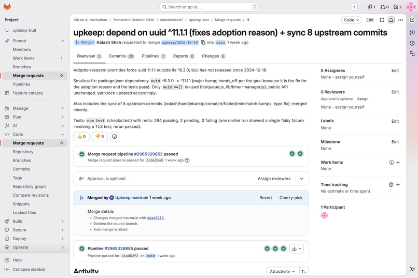Open the All activity filter dropdown

tap(282, 271)
